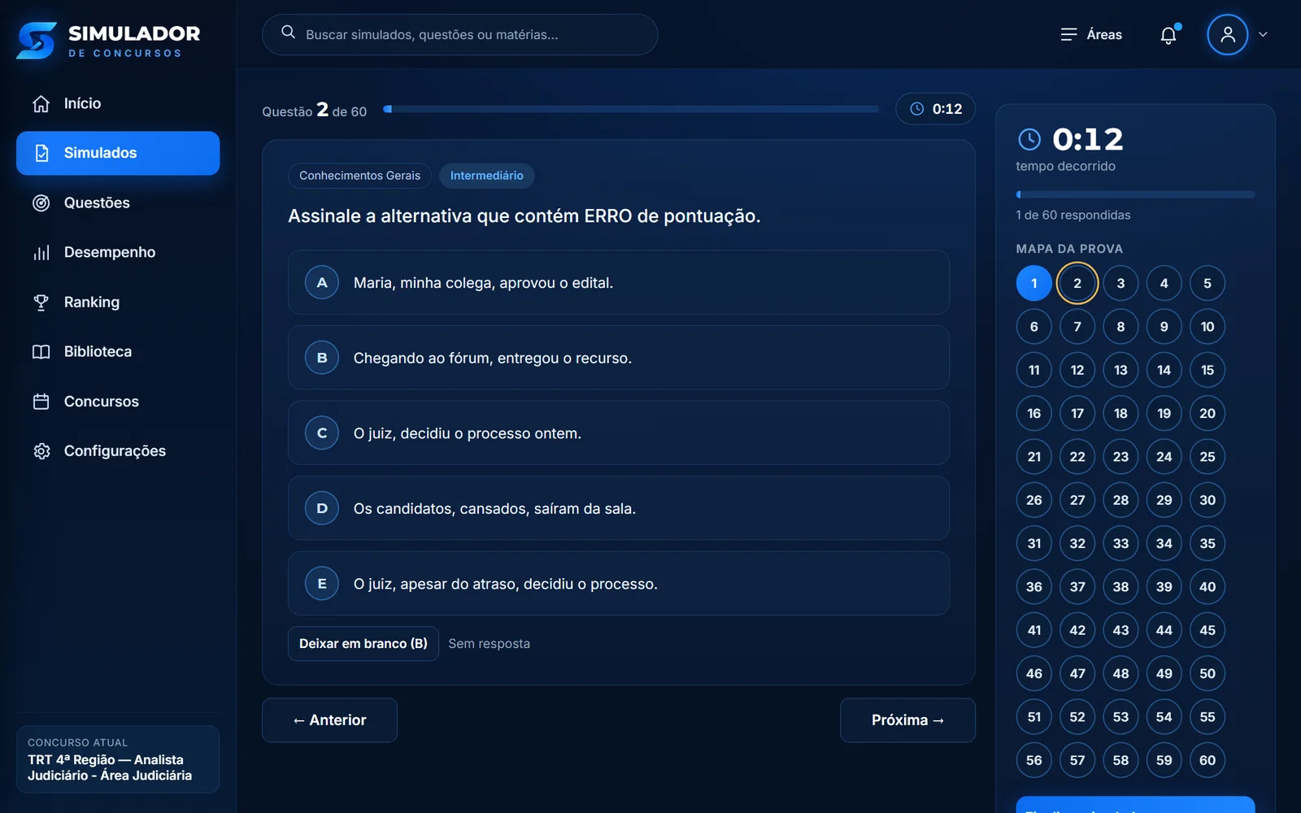Open the Desempenho page

point(118,253)
